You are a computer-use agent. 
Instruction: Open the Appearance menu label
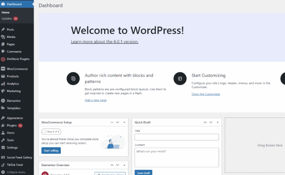click(15, 118)
